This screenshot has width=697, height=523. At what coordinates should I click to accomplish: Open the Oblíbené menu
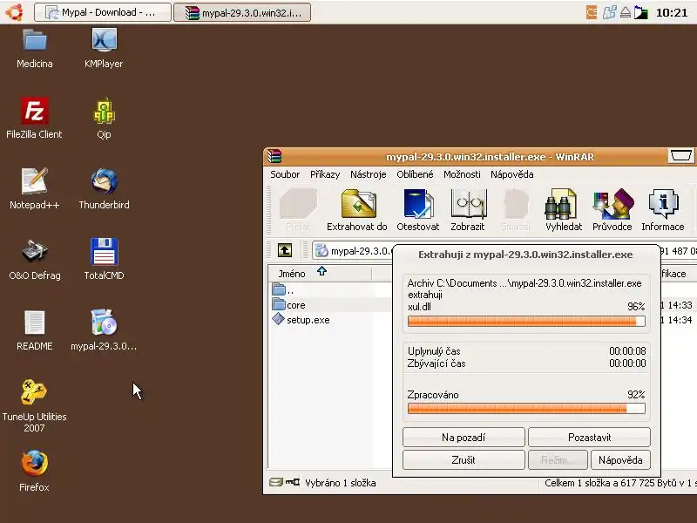(x=415, y=174)
